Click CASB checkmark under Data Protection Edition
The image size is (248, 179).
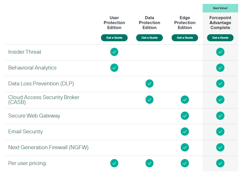(149, 100)
